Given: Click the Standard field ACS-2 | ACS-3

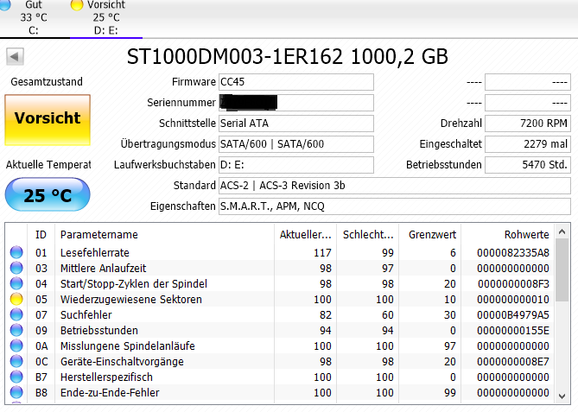Looking at the screenshot, I should click(x=395, y=186).
